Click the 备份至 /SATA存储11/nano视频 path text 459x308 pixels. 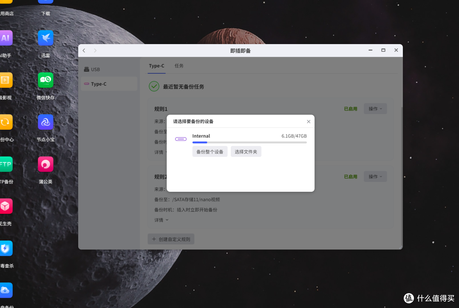click(x=187, y=199)
